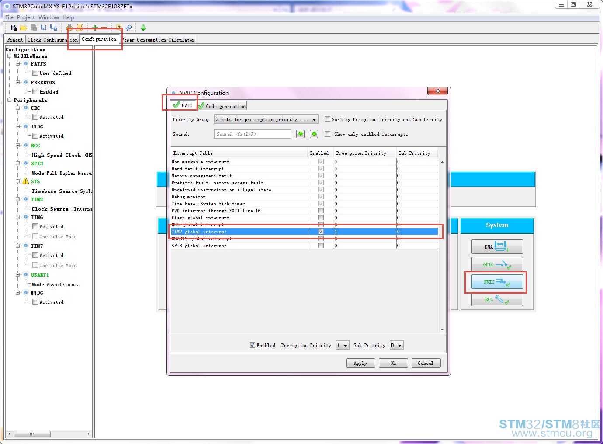Collapse the MiddleWares tree node
This screenshot has width=603, height=444.
pos(9,56)
